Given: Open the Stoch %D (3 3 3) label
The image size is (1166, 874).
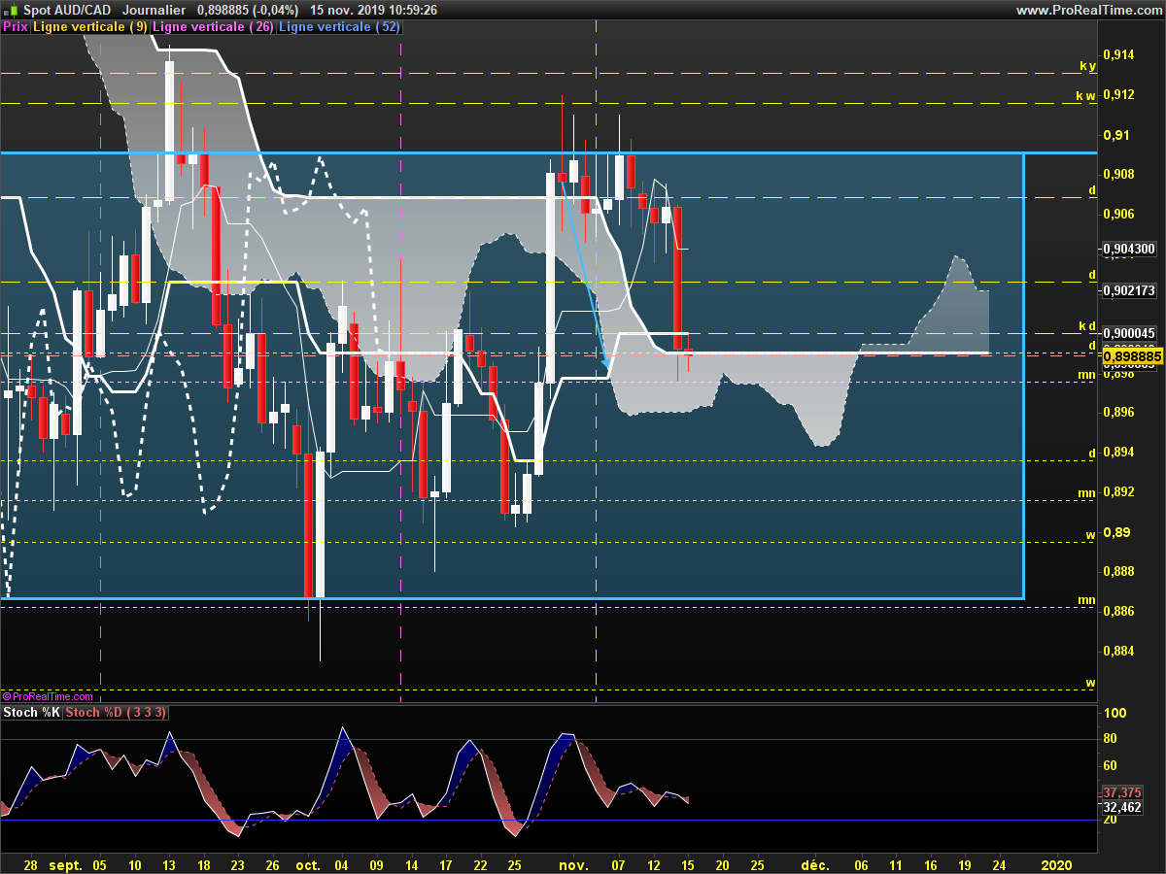Looking at the screenshot, I should point(117,713).
